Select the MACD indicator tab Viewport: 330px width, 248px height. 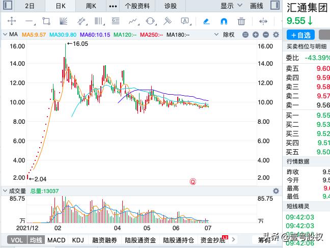[57, 240]
